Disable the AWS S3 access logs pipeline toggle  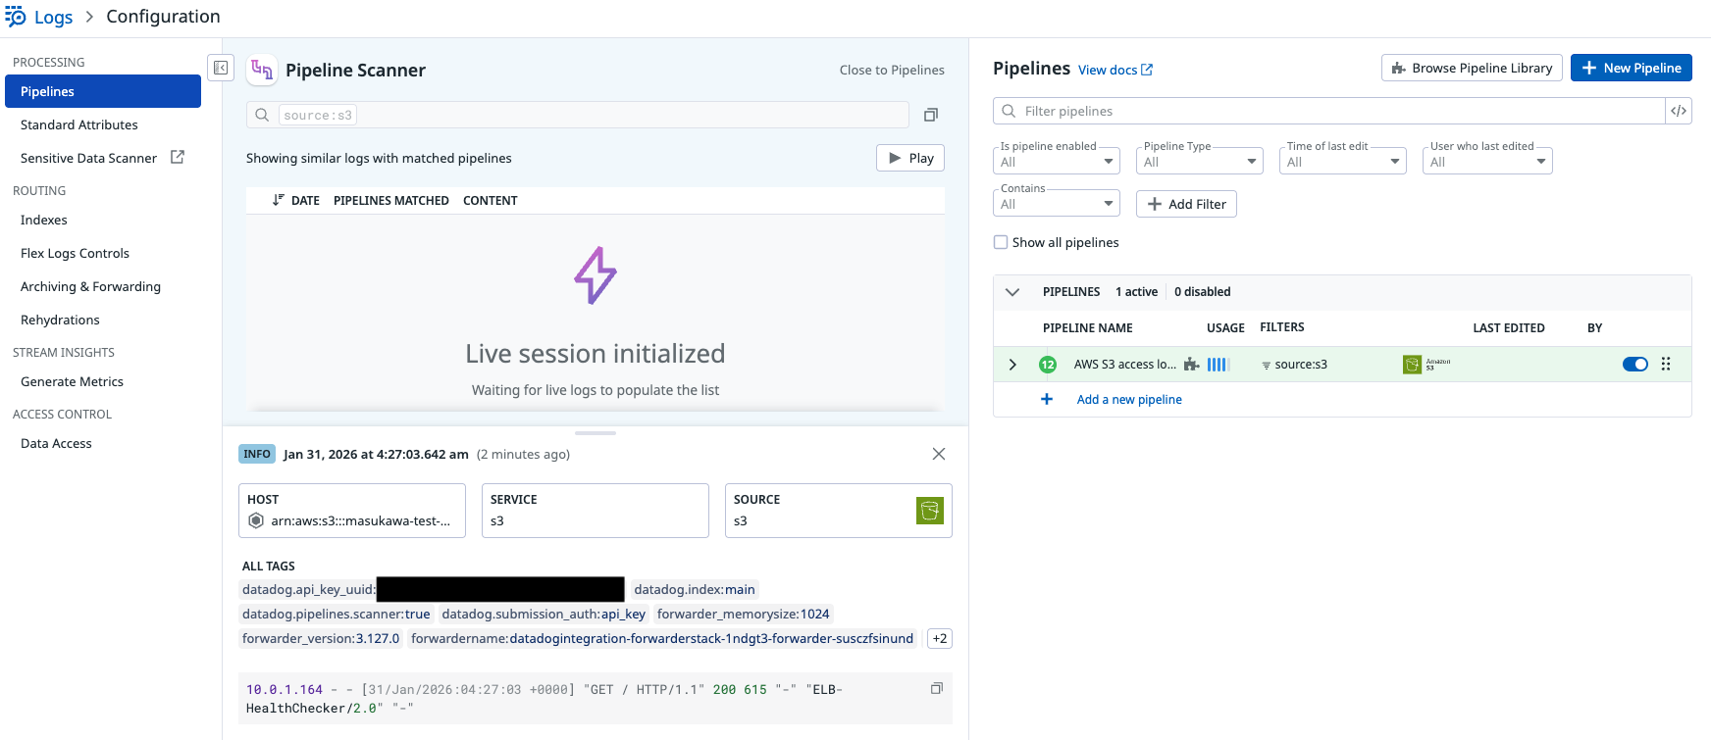tap(1634, 364)
